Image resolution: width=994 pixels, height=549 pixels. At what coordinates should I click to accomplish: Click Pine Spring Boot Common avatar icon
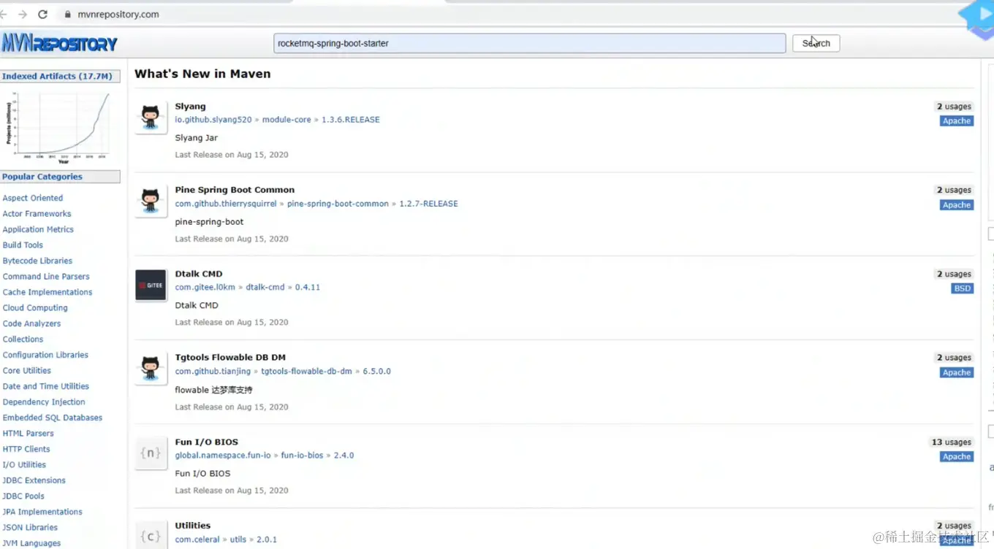[x=151, y=201]
